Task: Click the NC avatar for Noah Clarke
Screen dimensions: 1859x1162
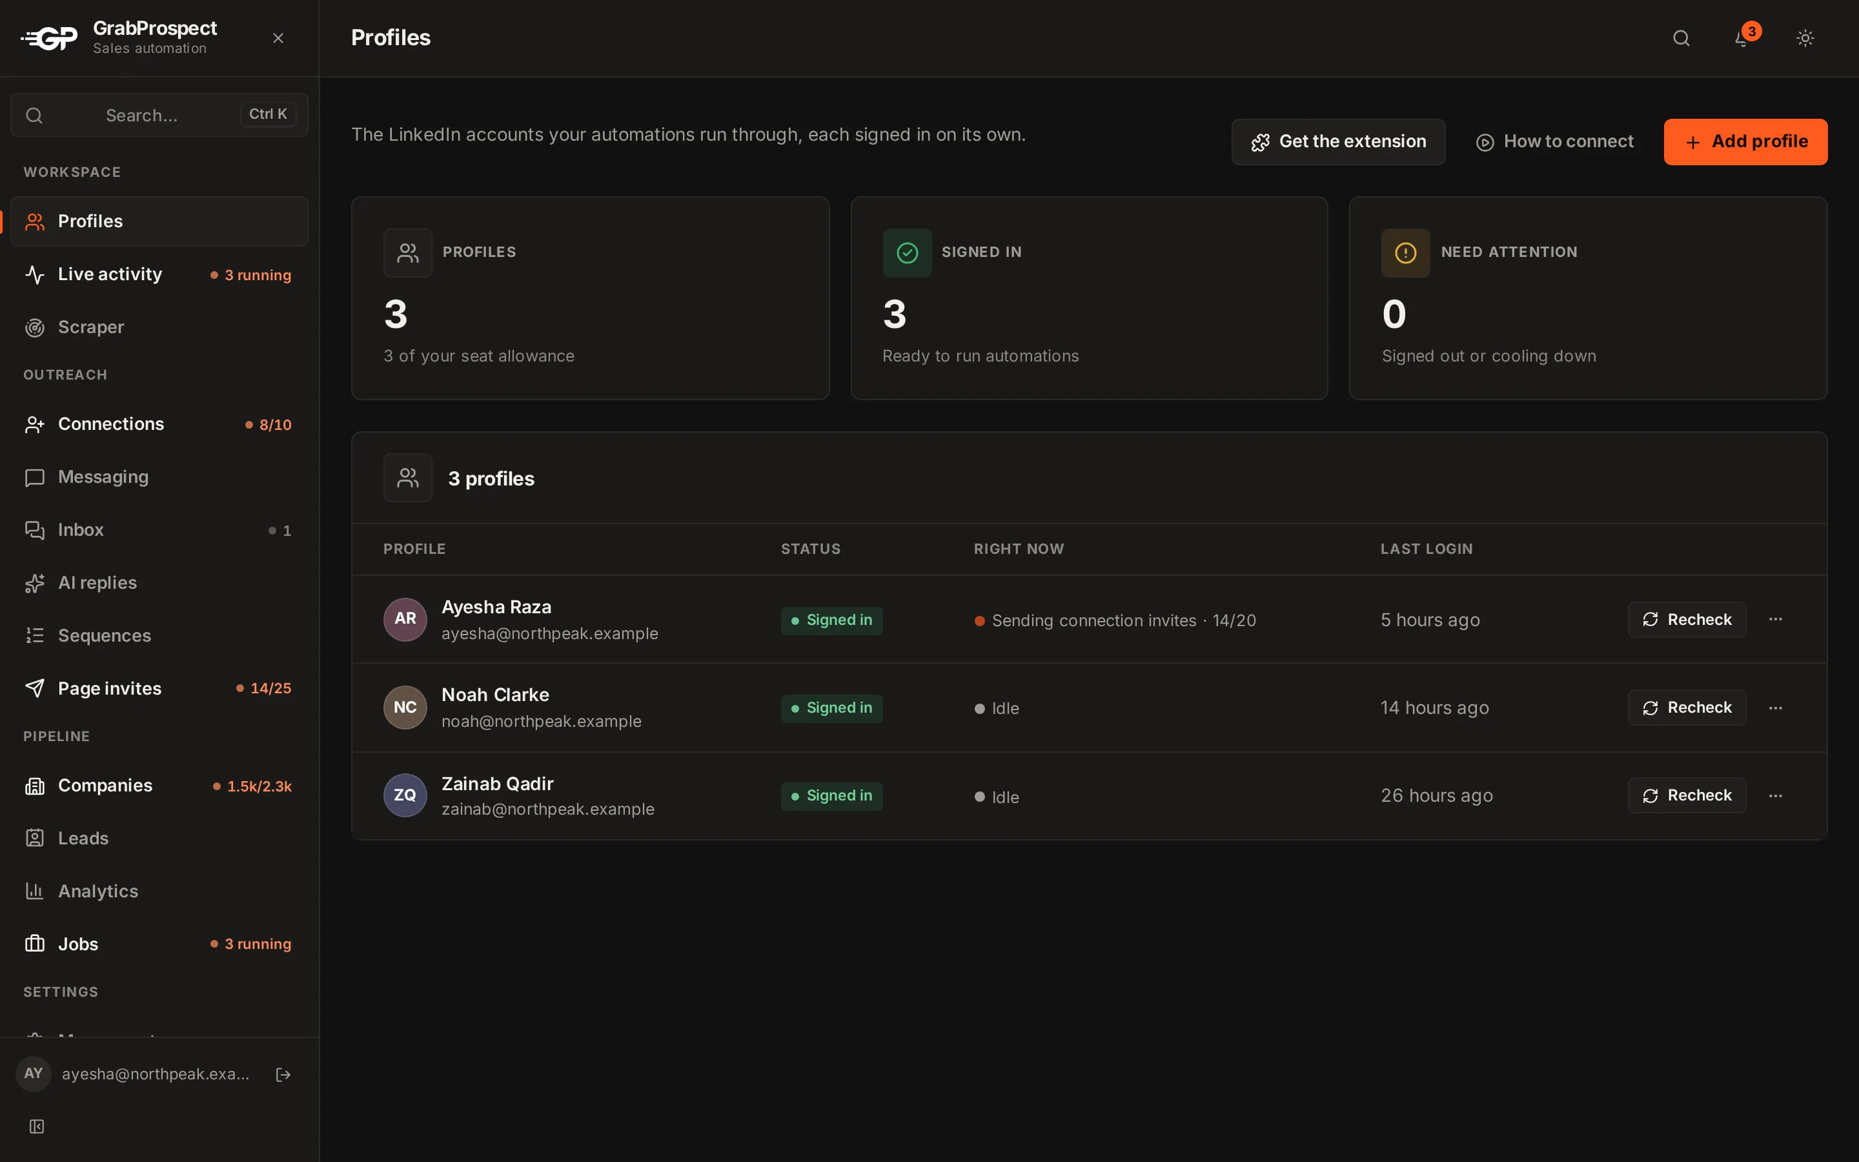Action: (x=405, y=708)
